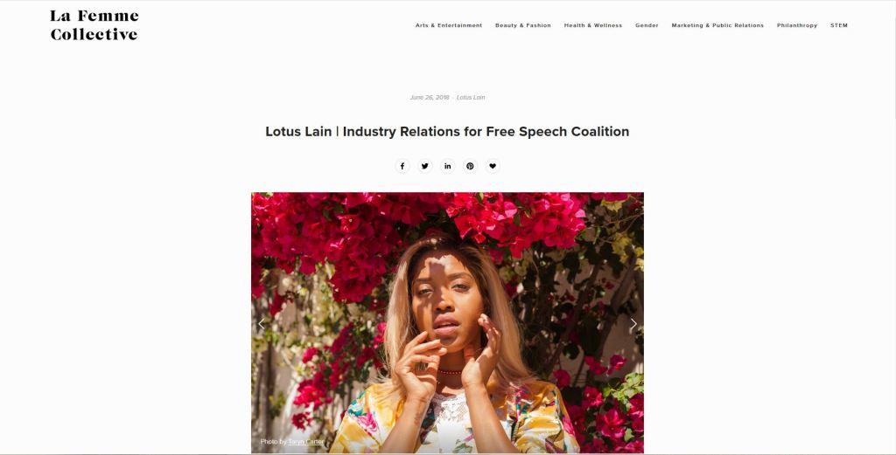The image size is (896, 455).
Task: Share the article on LinkedIn
Action: tap(447, 166)
